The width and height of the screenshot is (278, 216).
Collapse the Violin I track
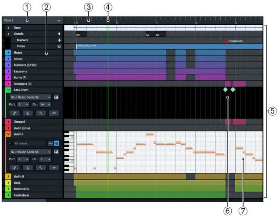8,134
